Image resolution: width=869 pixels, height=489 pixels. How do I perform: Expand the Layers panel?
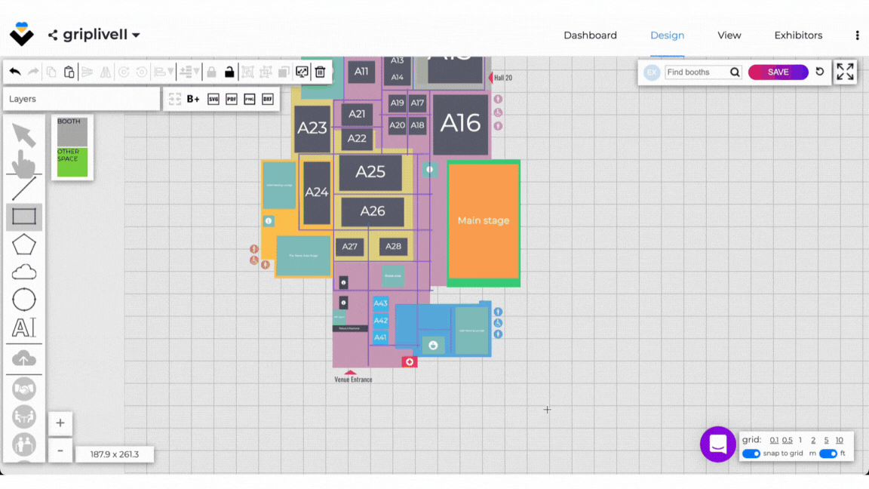coord(80,99)
